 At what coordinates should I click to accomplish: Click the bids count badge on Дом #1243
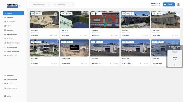(33, 14)
